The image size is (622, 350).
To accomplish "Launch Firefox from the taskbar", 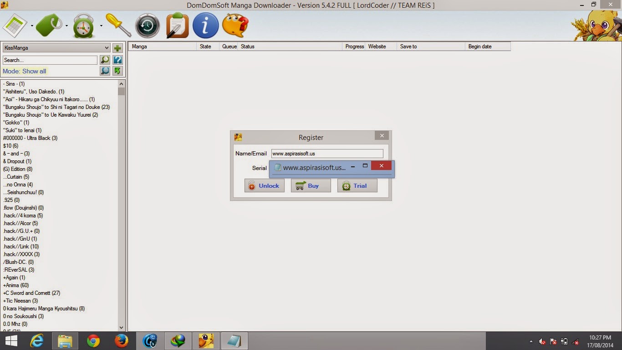I will click(122, 341).
